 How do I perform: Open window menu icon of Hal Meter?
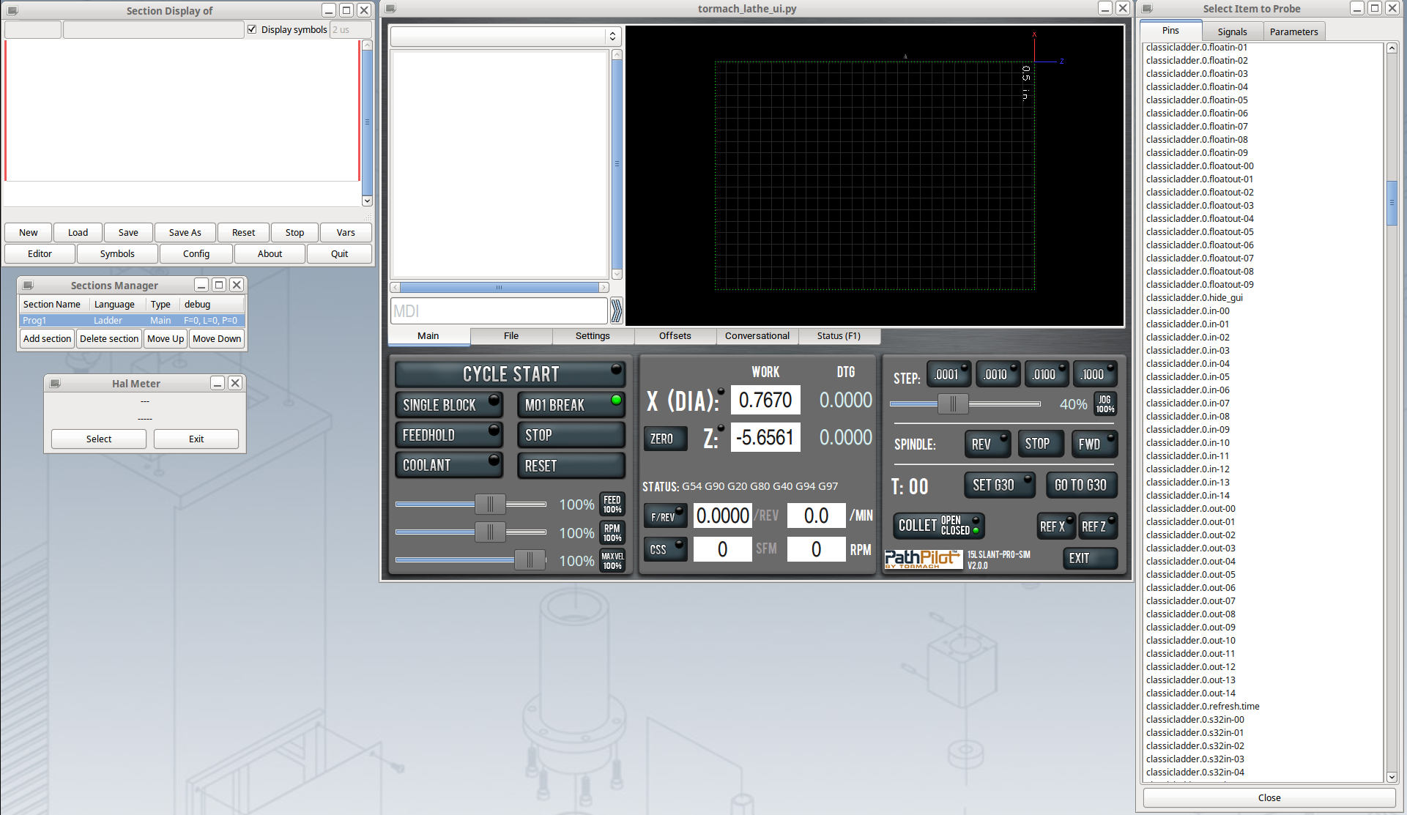point(55,383)
